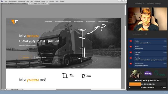Screen dimensions: 168x94
Task: Click chat message 'работа реально слабая - даже для моего уровня'
Action: coord(150,60)
